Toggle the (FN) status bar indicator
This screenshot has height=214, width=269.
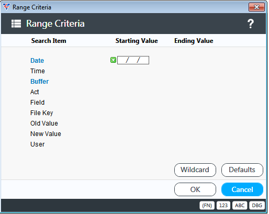pyautogui.click(x=207, y=206)
